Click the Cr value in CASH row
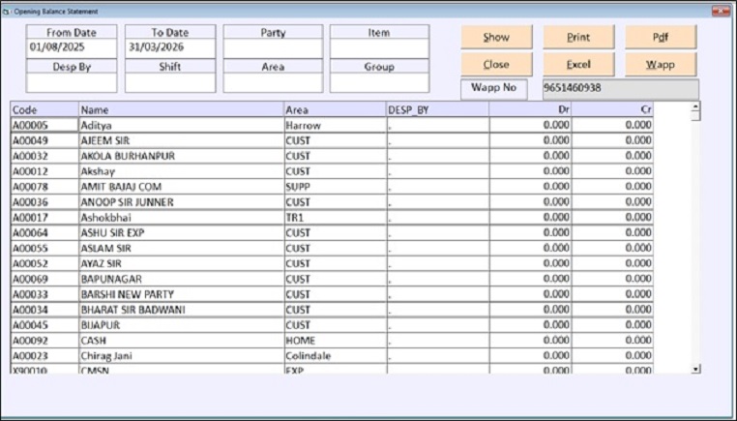Image resolution: width=737 pixels, height=421 pixels. click(612, 341)
